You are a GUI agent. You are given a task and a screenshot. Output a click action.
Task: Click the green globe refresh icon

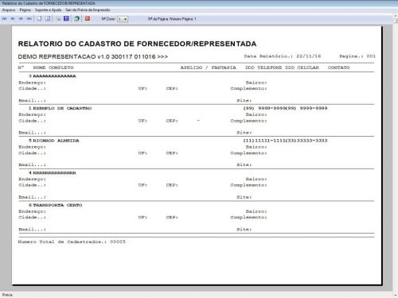coord(77,18)
